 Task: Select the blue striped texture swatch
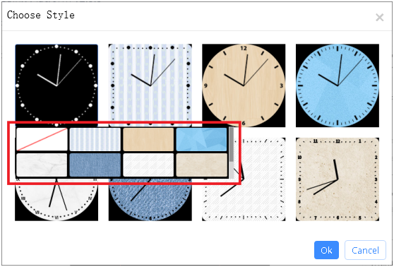click(95, 139)
